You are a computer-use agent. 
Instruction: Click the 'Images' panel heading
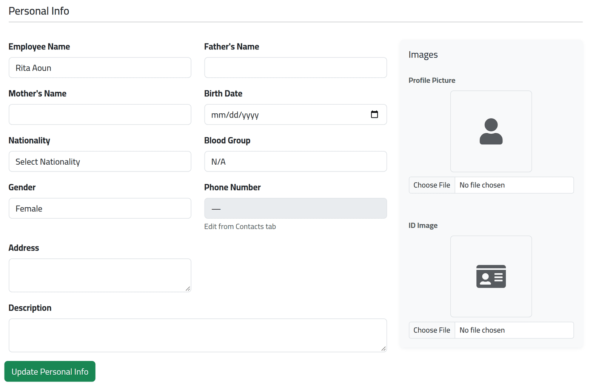tap(423, 55)
